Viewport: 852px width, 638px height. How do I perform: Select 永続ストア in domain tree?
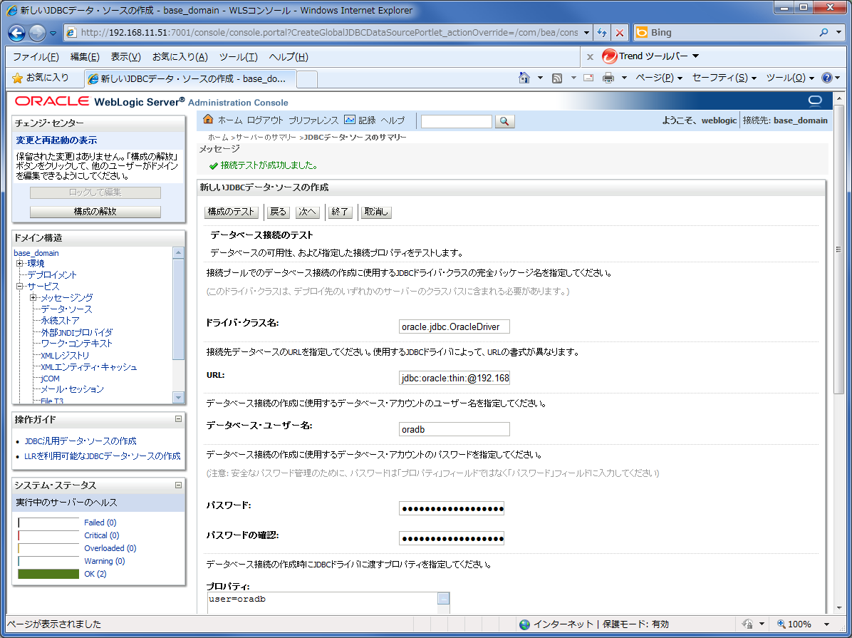click(x=60, y=320)
